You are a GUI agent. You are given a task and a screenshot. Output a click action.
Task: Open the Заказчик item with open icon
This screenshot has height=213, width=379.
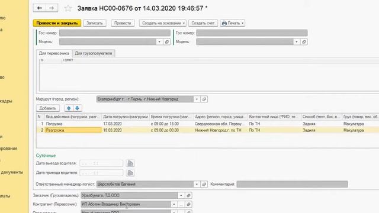coord(188,195)
